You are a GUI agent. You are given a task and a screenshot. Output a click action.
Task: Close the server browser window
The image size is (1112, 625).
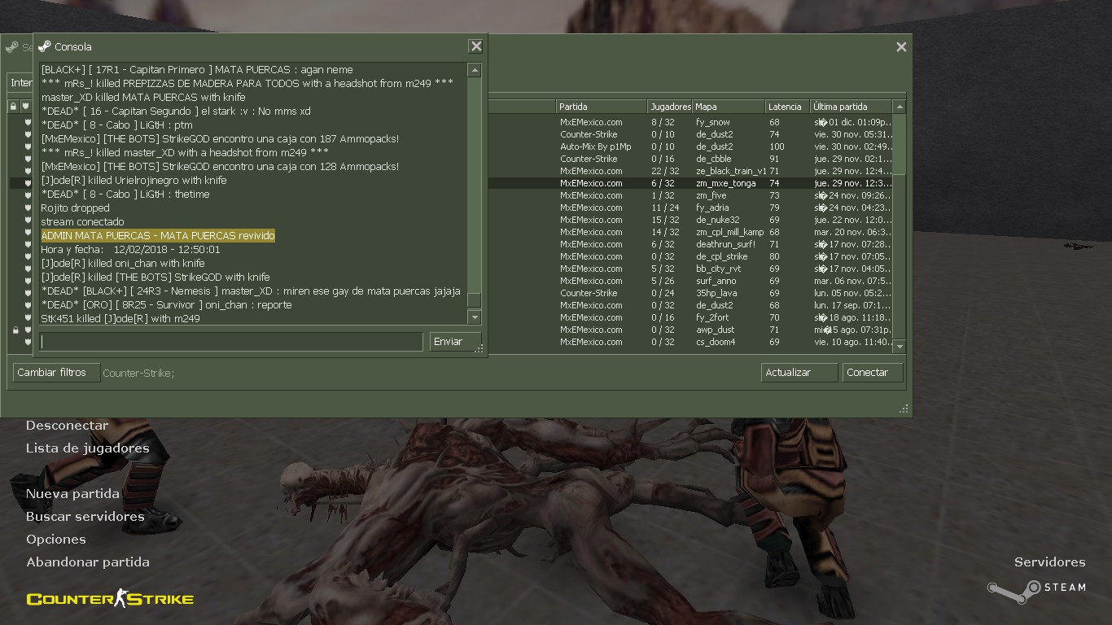tap(901, 47)
